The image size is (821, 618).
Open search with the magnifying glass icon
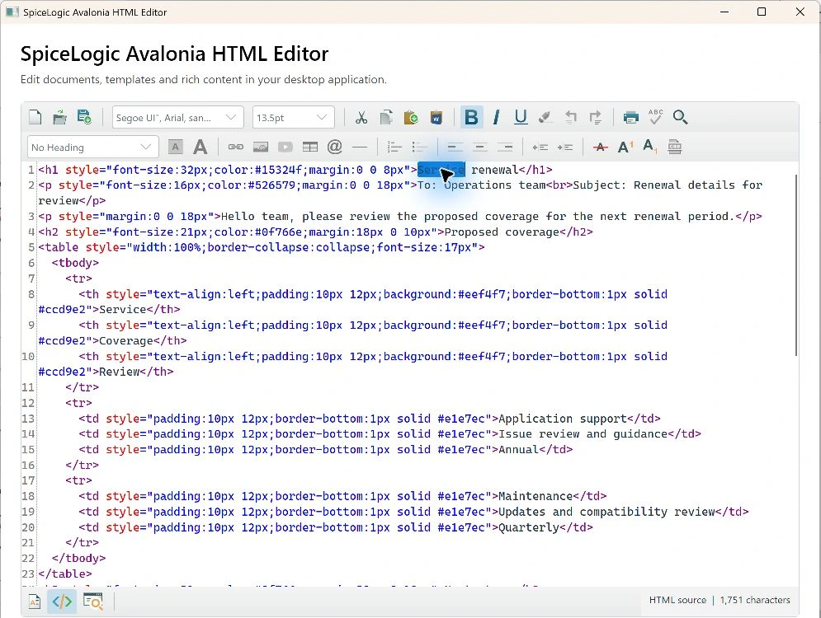[x=680, y=117]
